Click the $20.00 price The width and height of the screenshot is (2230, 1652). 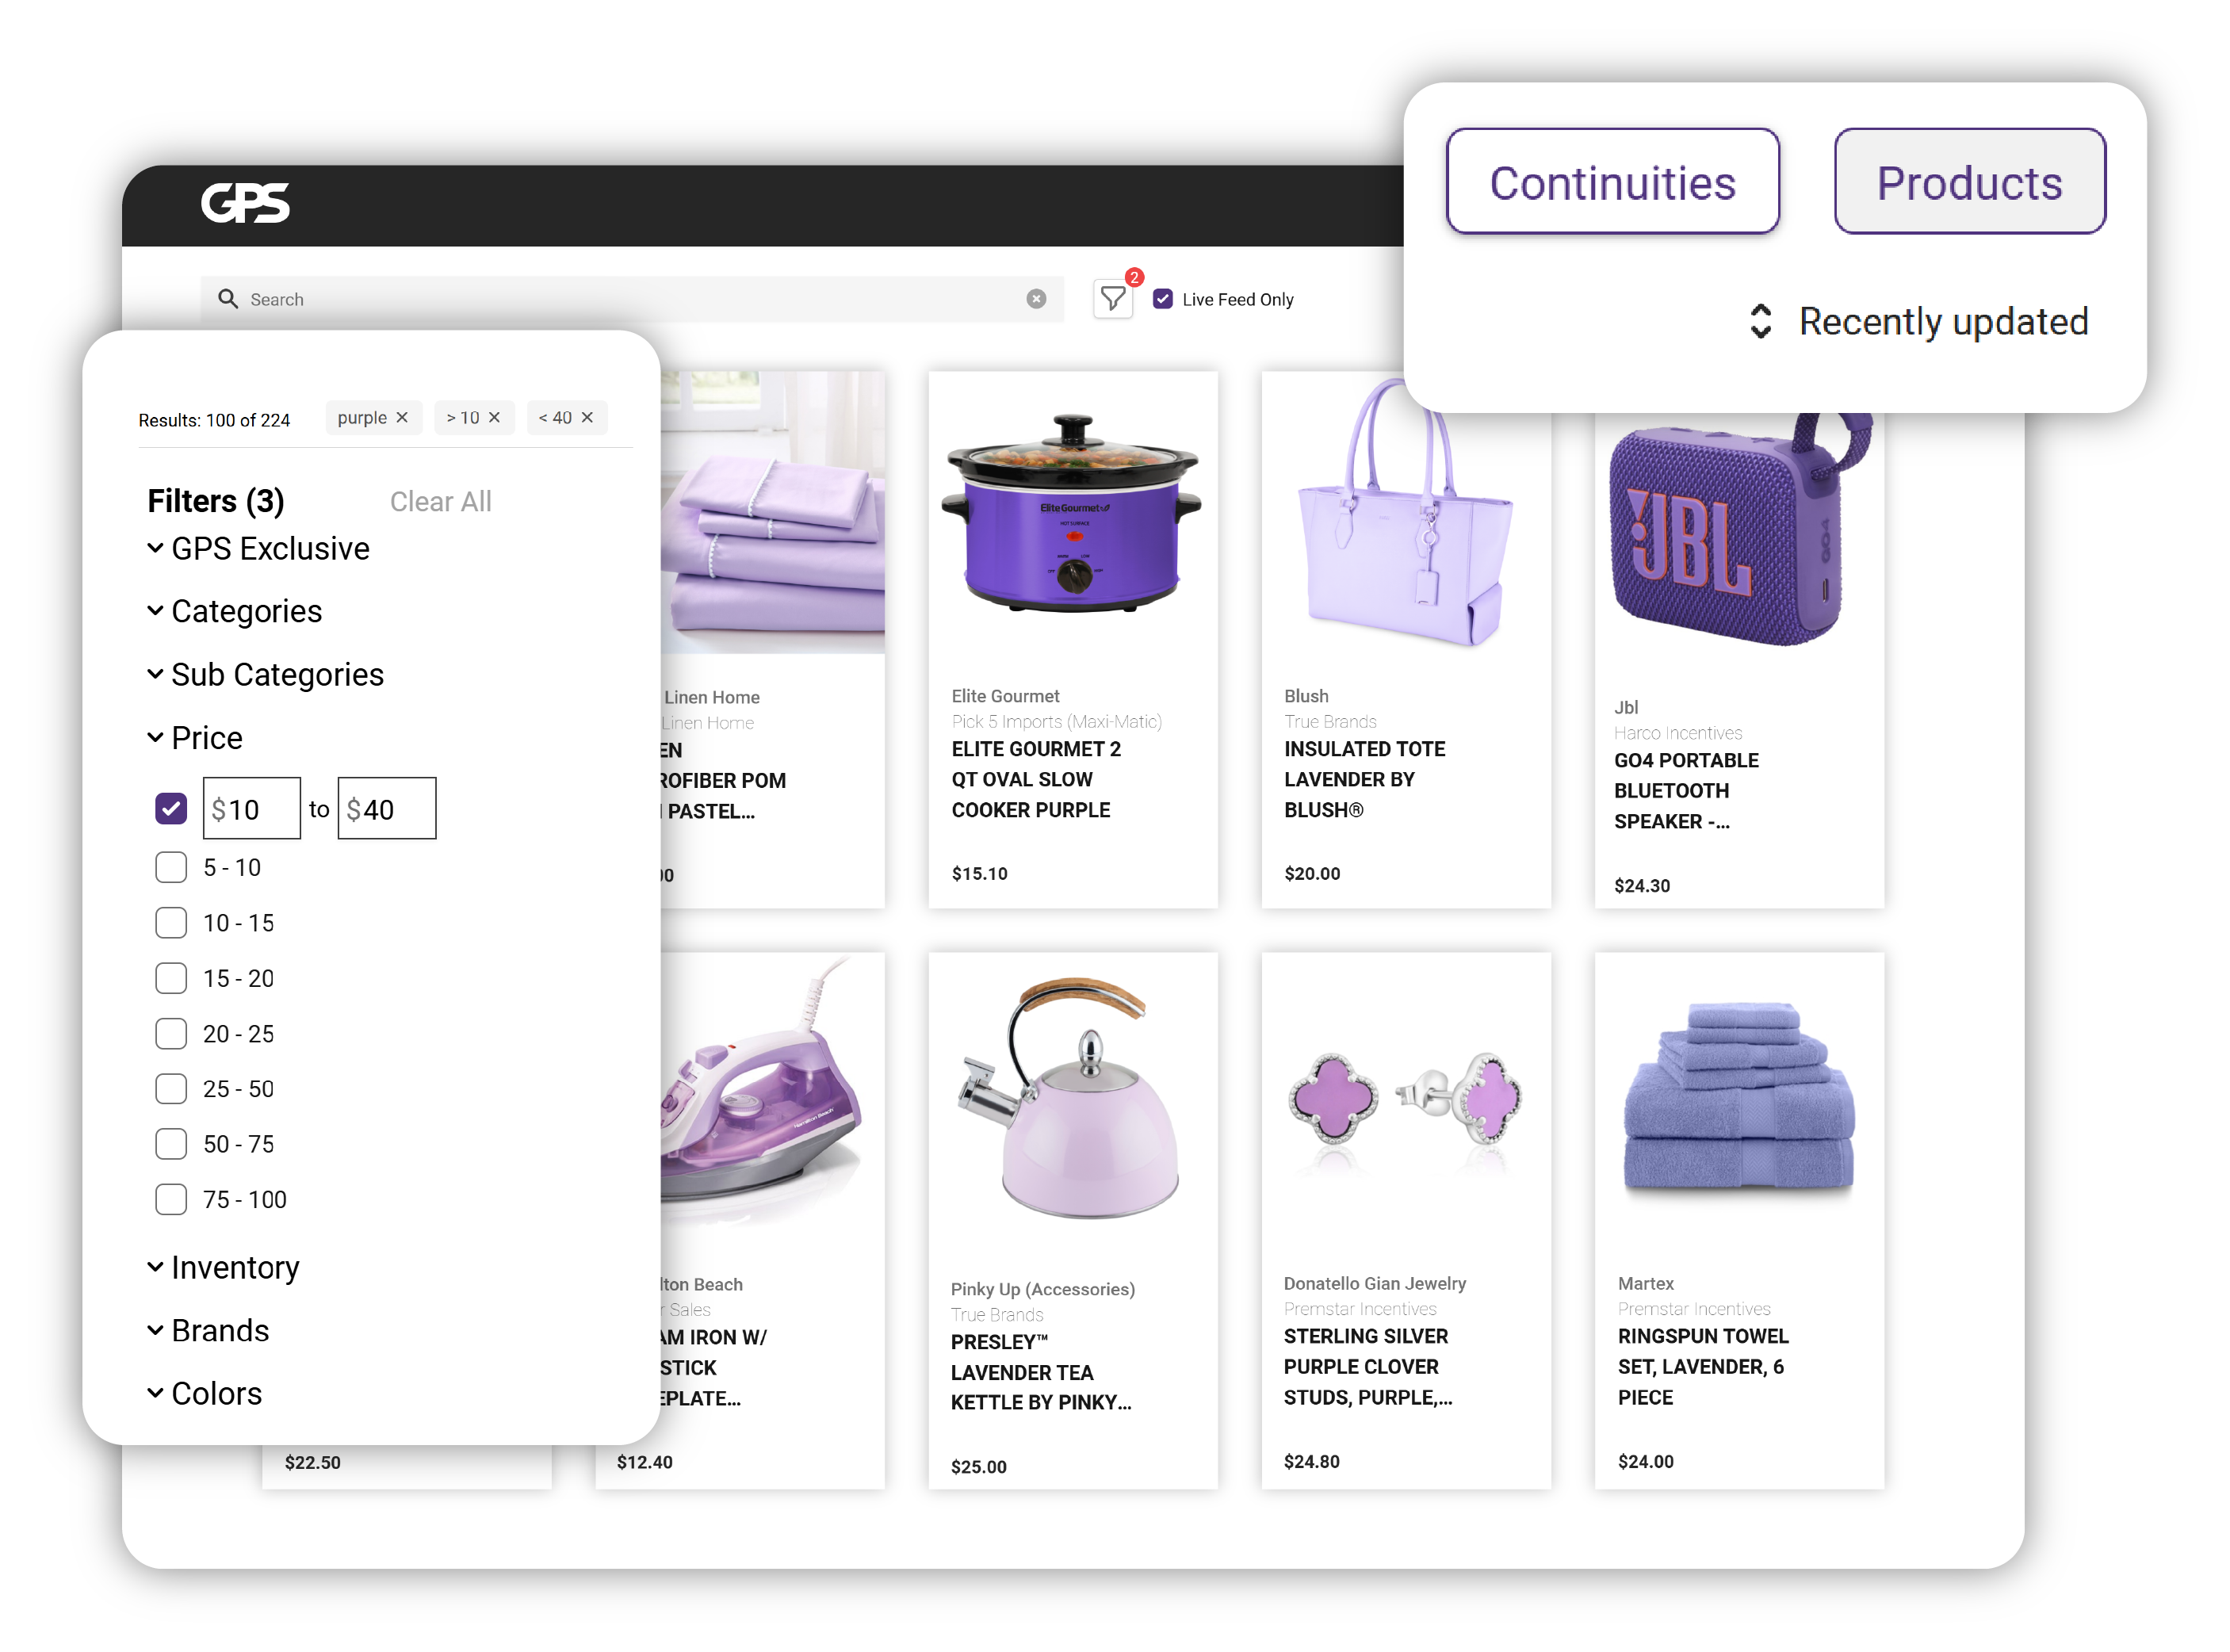point(1312,874)
